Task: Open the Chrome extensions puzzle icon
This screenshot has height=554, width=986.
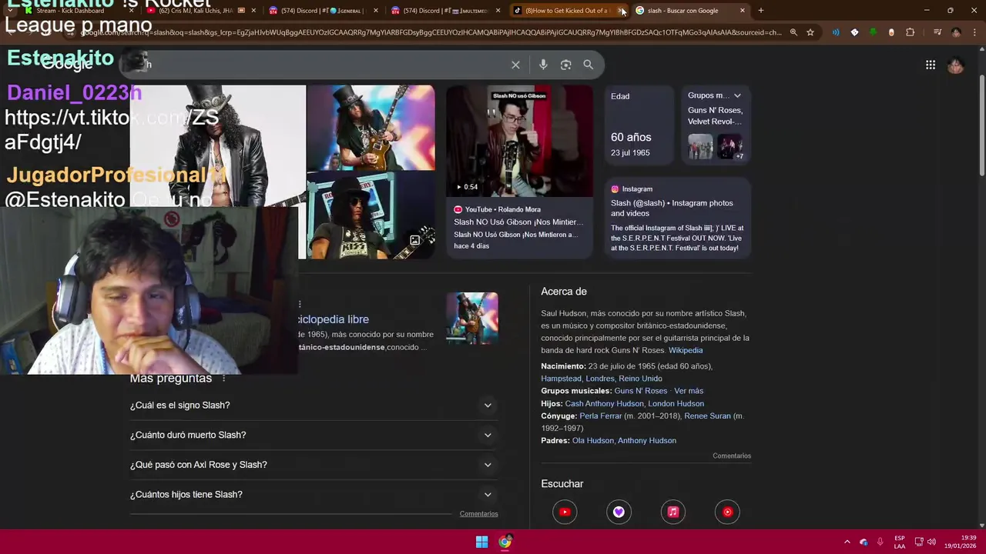Action: pyautogui.click(x=910, y=32)
